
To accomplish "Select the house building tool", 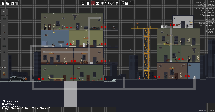I will (x=88, y=3).
